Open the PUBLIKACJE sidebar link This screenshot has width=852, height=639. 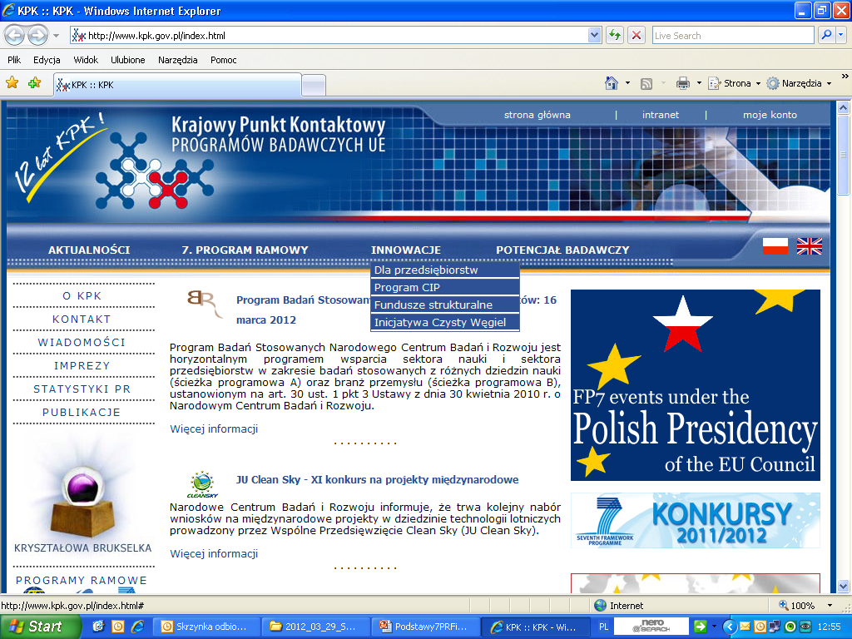click(82, 413)
